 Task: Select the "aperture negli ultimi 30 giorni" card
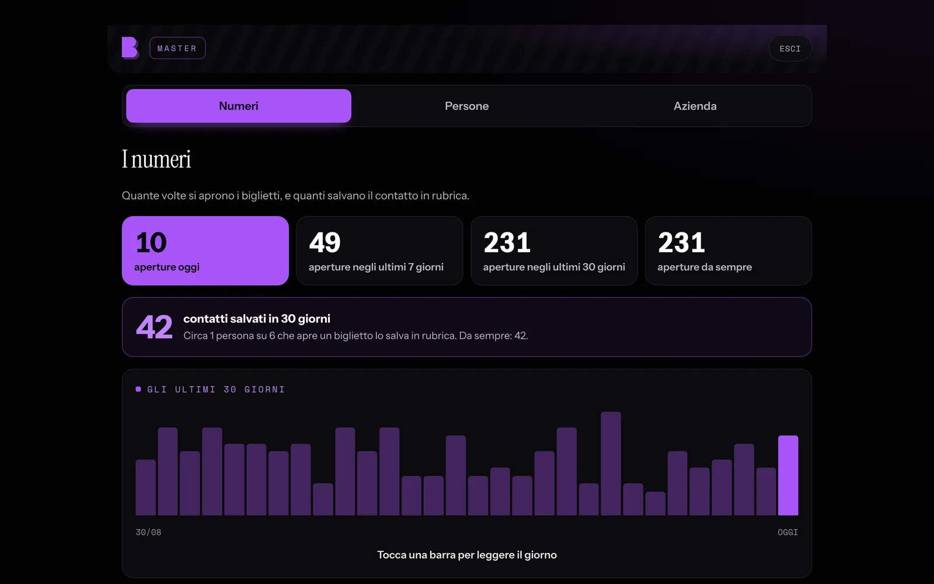pyautogui.click(x=554, y=251)
